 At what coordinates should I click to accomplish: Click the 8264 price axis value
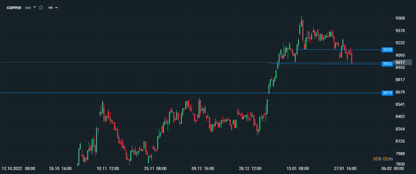point(400,129)
